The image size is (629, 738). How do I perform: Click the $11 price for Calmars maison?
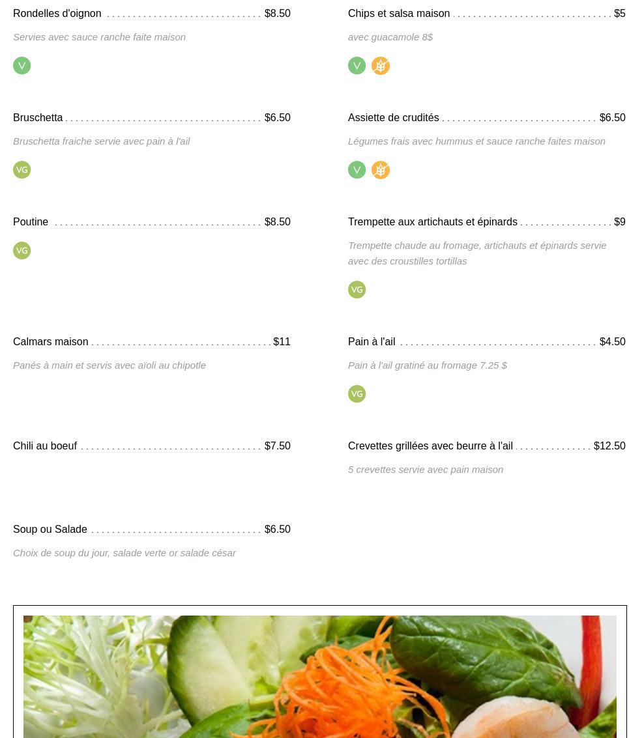point(282,342)
